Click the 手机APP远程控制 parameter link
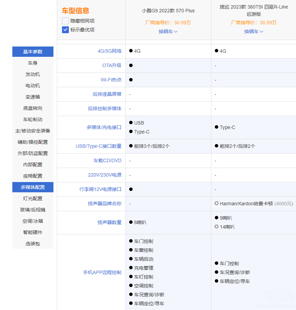 click(x=102, y=272)
